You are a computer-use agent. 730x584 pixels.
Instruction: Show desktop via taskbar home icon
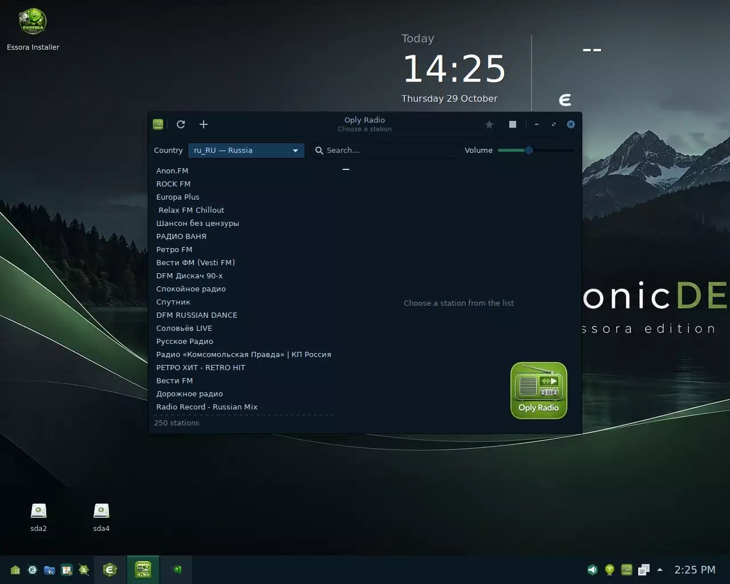[15, 570]
